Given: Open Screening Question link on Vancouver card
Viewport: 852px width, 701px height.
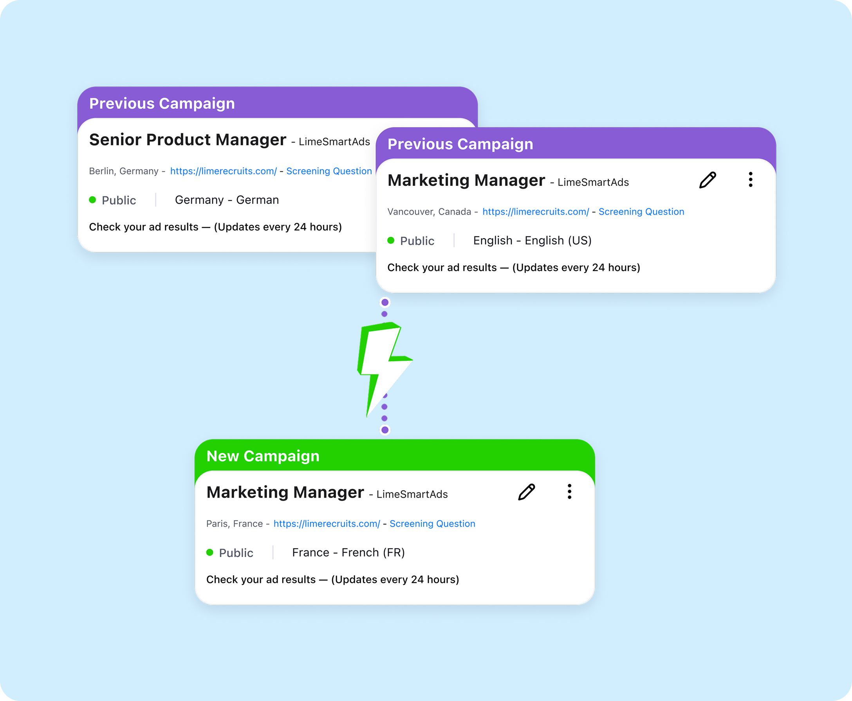Looking at the screenshot, I should (x=641, y=212).
